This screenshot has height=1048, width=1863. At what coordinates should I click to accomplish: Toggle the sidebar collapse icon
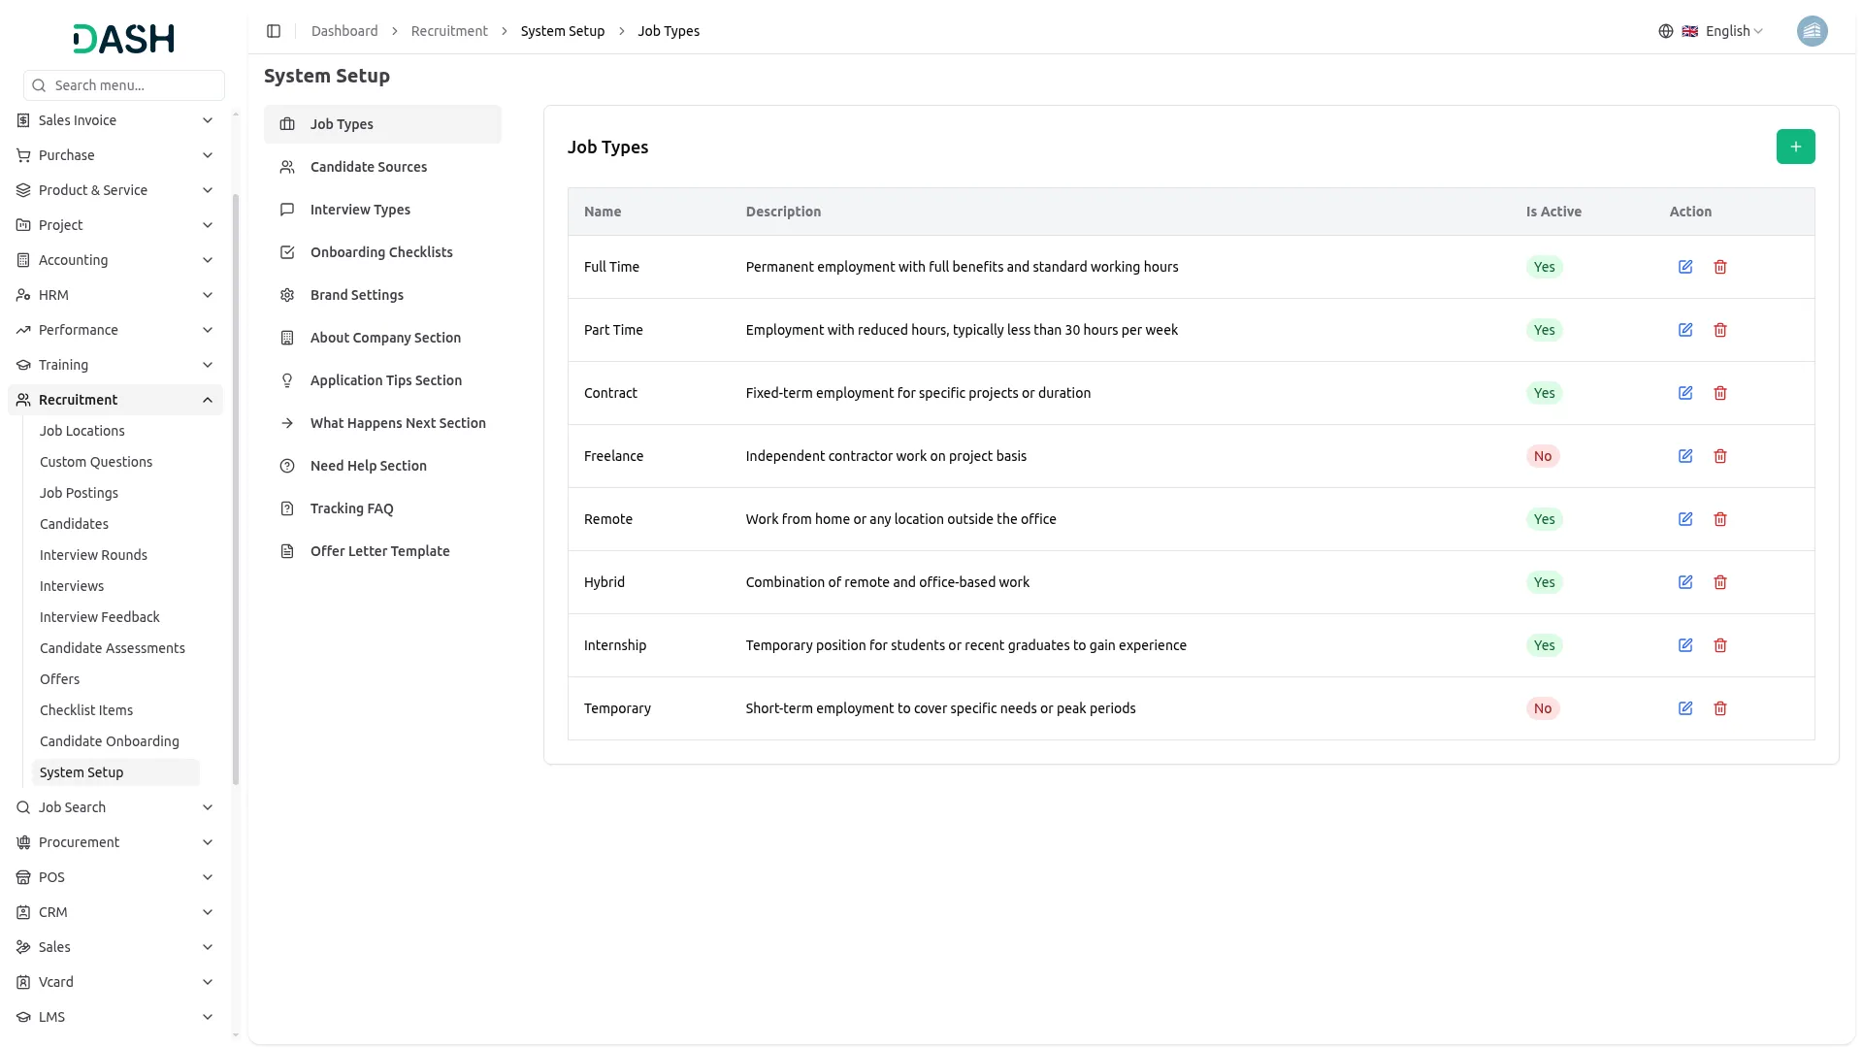(274, 31)
